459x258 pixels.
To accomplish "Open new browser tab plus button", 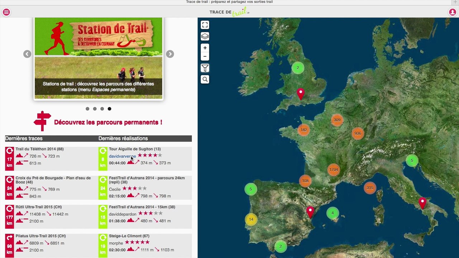I will pyautogui.click(x=455, y=2).
